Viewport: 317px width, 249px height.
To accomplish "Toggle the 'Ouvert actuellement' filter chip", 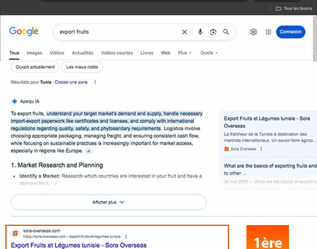I will (x=35, y=67).
